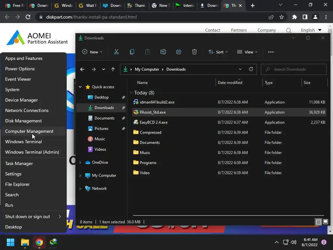The height and width of the screenshot is (250, 333).
Task: Bookmark this page with star icon
Action: [x=282, y=17]
